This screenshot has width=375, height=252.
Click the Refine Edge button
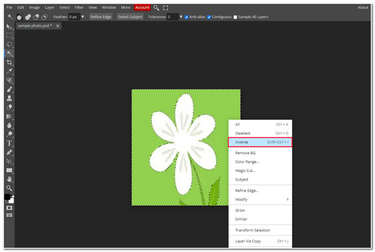coord(101,17)
